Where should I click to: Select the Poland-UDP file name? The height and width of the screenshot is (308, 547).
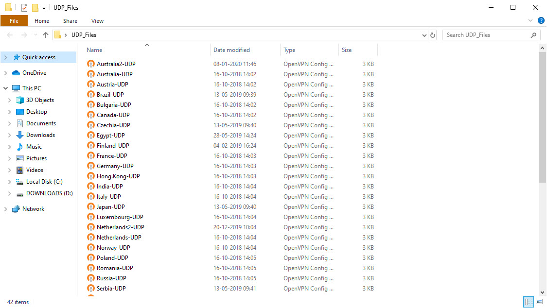[113, 258]
